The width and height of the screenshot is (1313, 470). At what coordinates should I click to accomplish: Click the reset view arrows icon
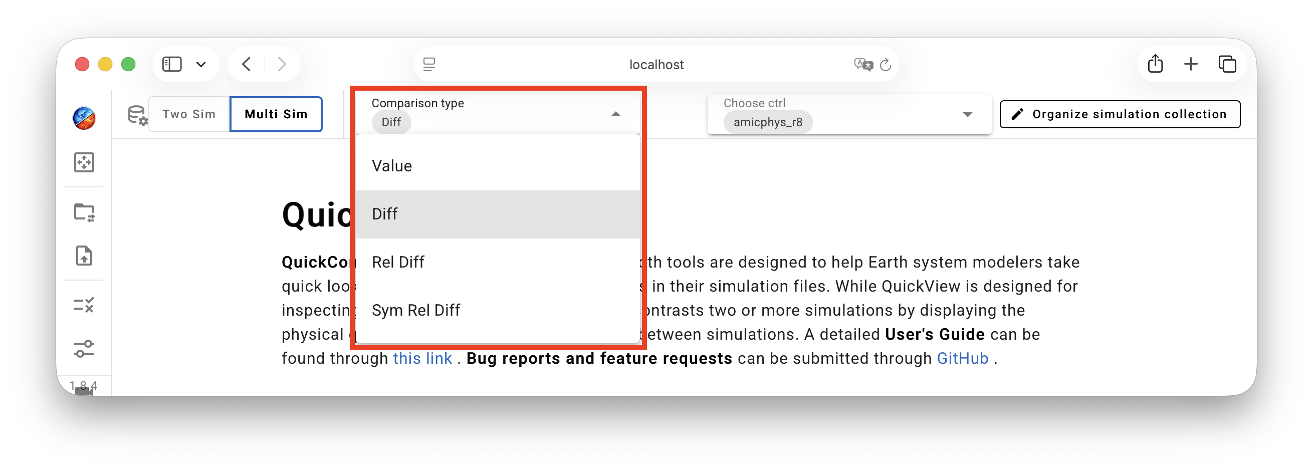[84, 163]
